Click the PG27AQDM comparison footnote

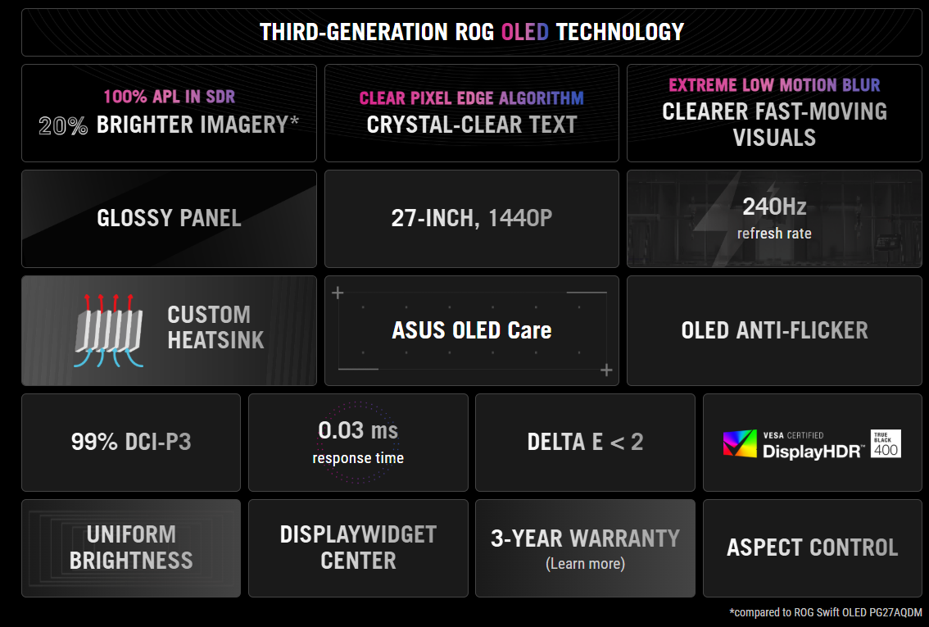tap(825, 612)
